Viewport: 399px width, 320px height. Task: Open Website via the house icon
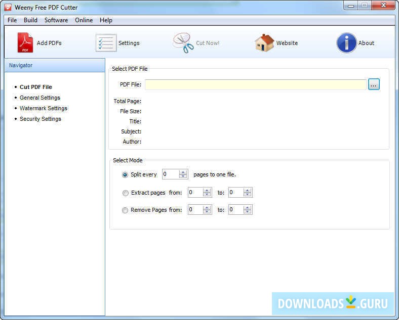(x=264, y=42)
